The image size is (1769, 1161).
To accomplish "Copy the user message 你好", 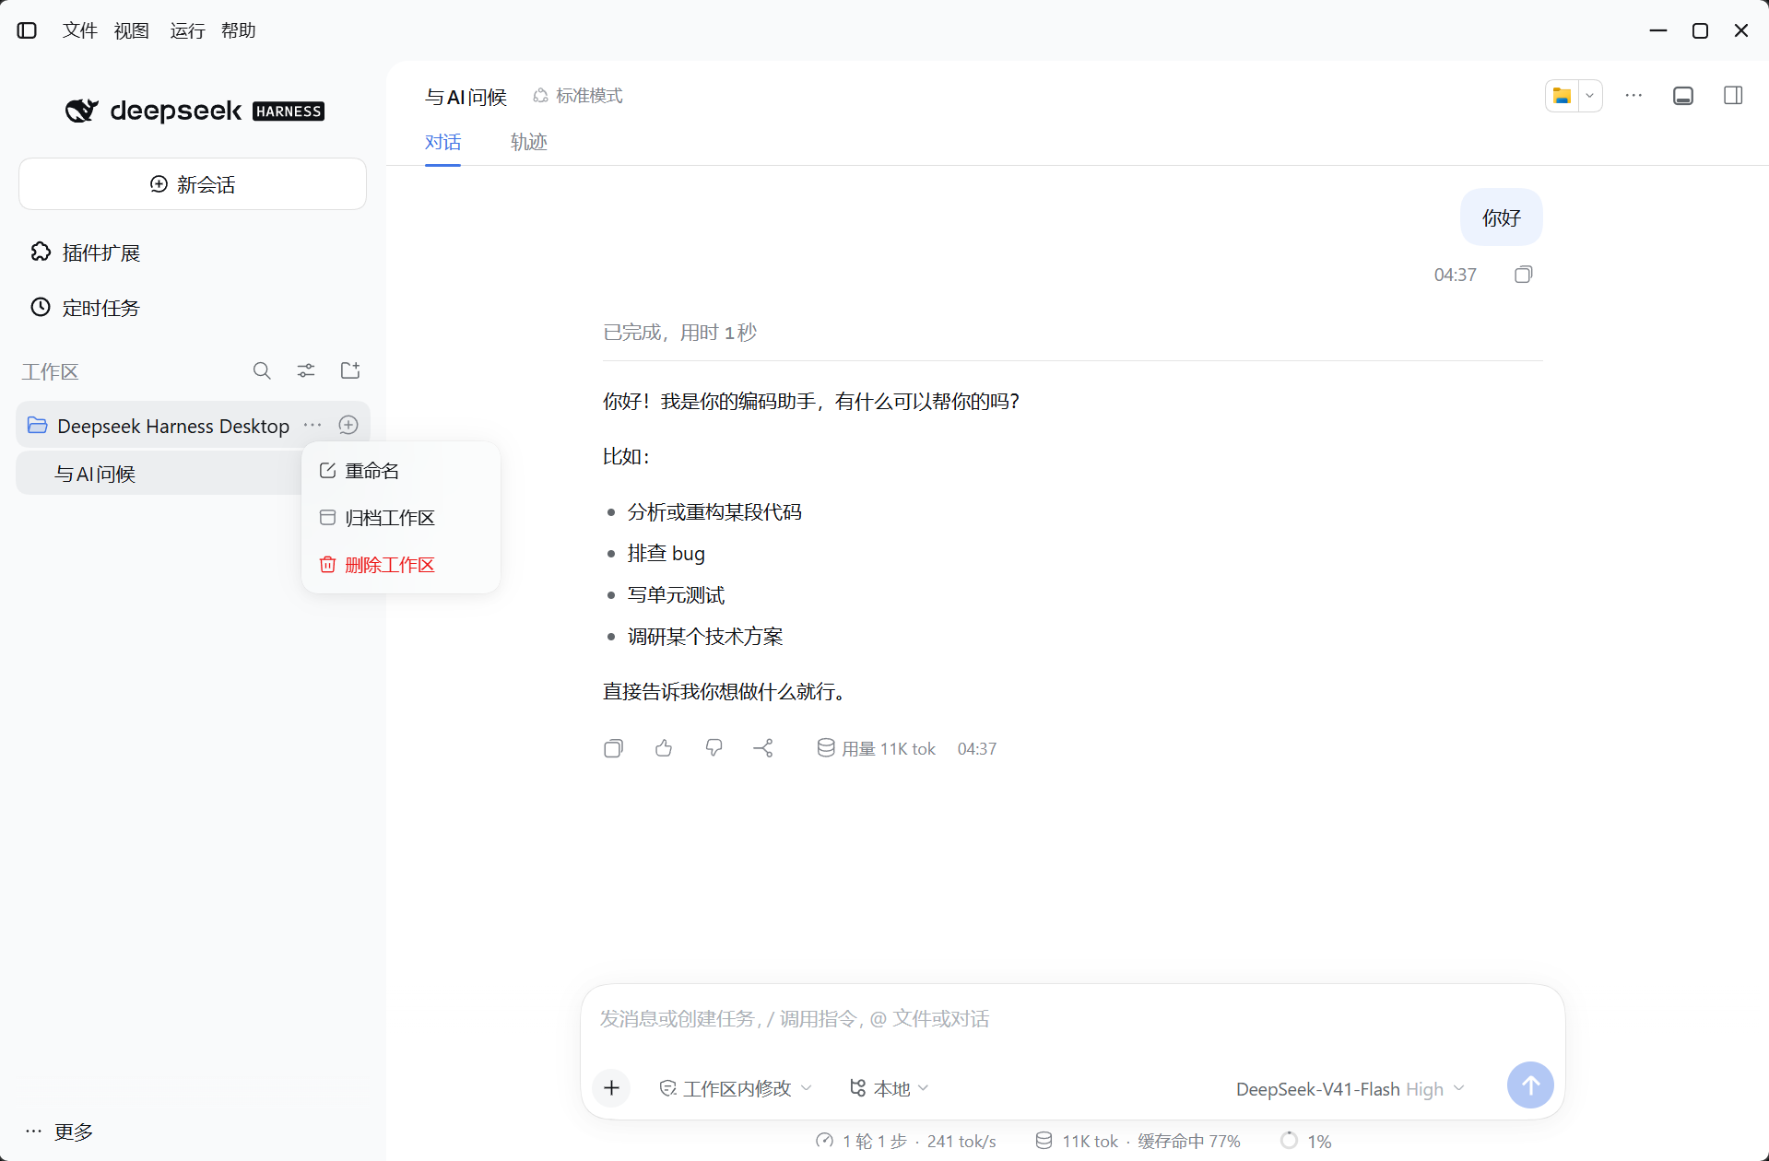I will click(1524, 275).
